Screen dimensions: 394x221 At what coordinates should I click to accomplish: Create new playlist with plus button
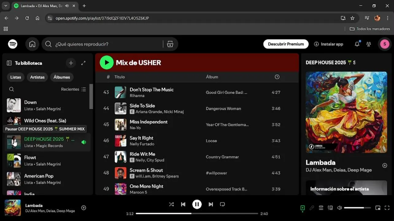click(x=71, y=63)
